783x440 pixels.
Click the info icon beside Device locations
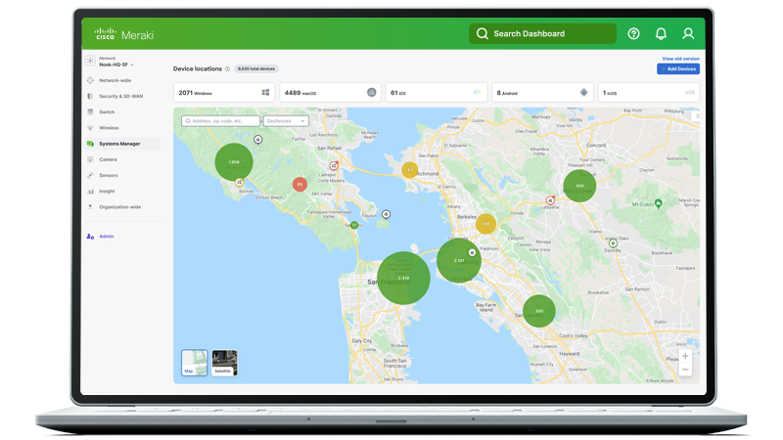tap(227, 68)
